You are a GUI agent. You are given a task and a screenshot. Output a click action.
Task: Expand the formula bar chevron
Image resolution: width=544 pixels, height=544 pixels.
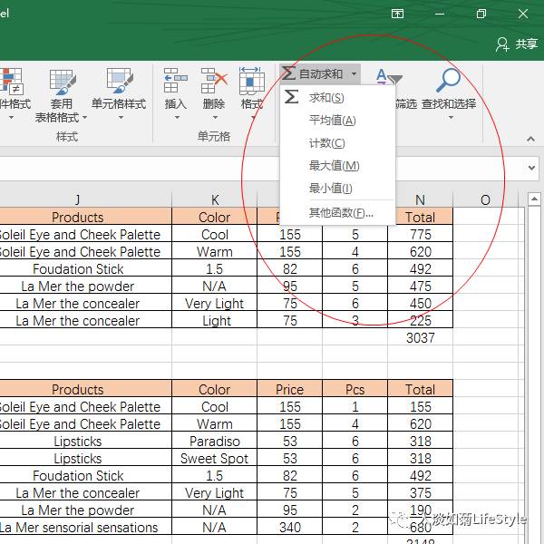(531, 168)
